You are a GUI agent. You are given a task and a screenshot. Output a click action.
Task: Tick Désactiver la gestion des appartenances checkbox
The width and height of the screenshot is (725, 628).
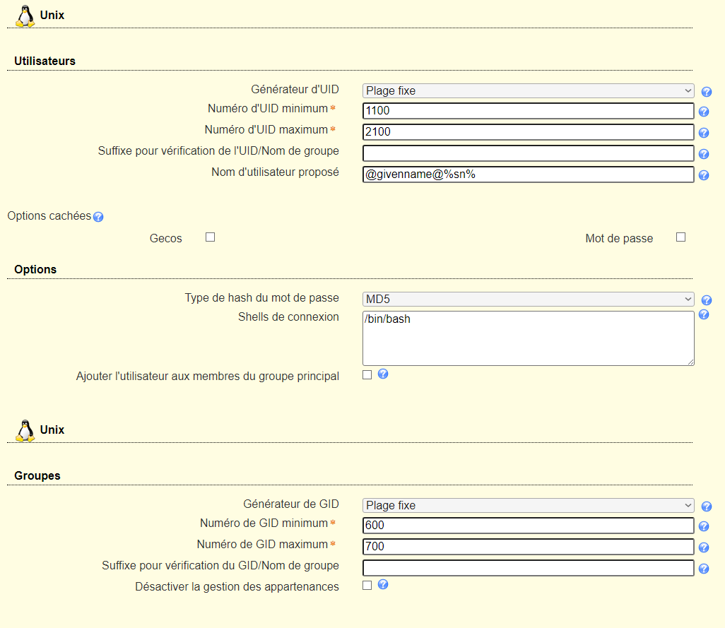pyautogui.click(x=367, y=586)
